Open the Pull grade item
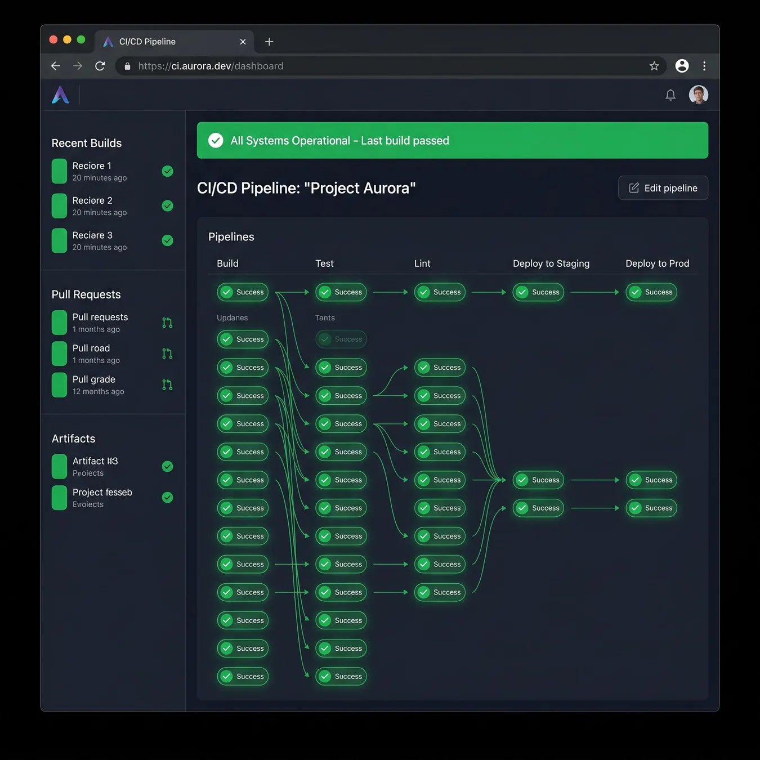The image size is (760, 760). (113, 385)
